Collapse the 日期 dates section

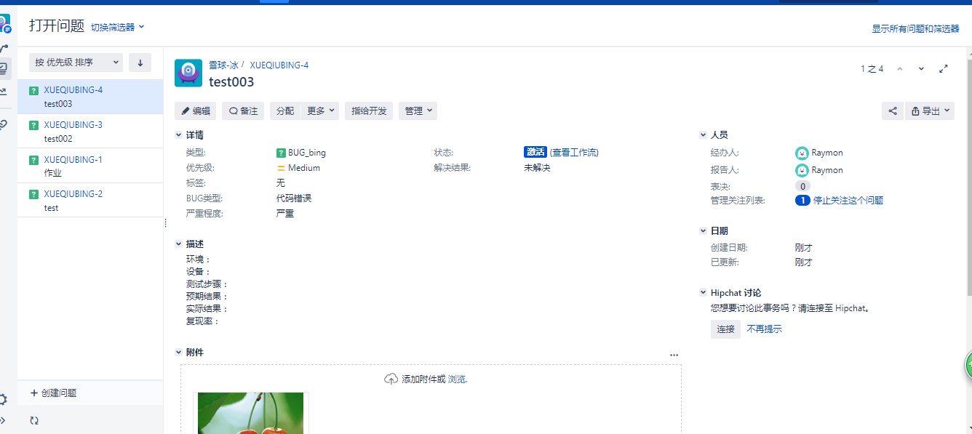(704, 231)
